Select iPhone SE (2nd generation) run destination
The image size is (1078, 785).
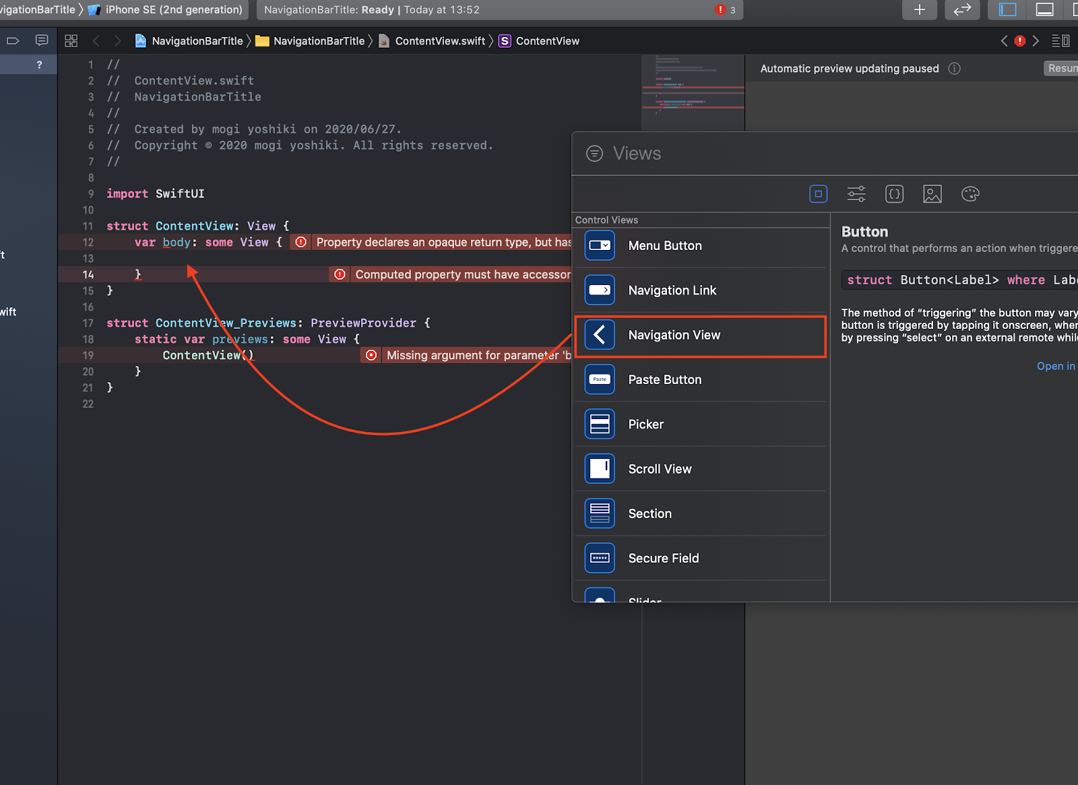[166, 9]
